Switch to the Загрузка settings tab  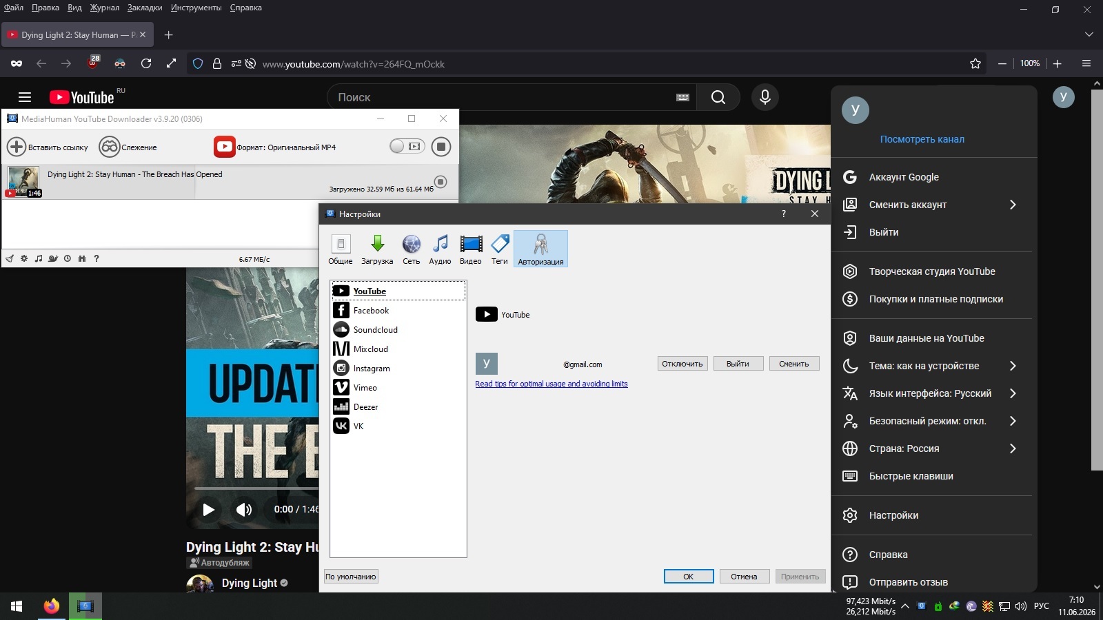pos(377,249)
